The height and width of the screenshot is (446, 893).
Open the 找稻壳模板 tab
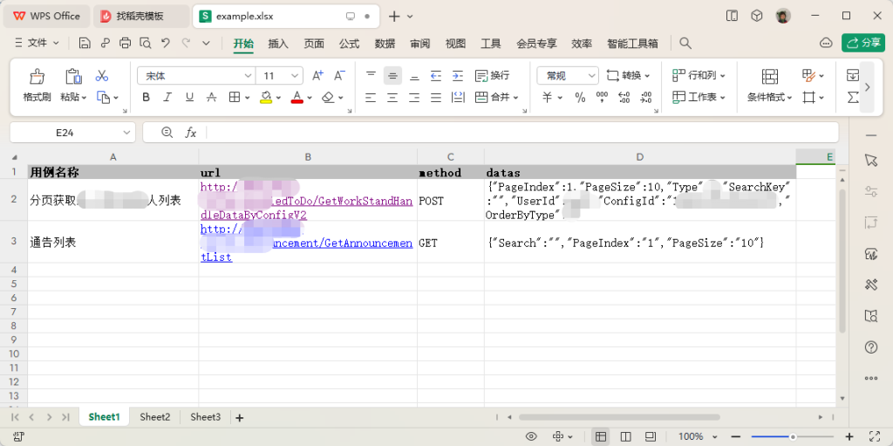(x=140, y=16)
